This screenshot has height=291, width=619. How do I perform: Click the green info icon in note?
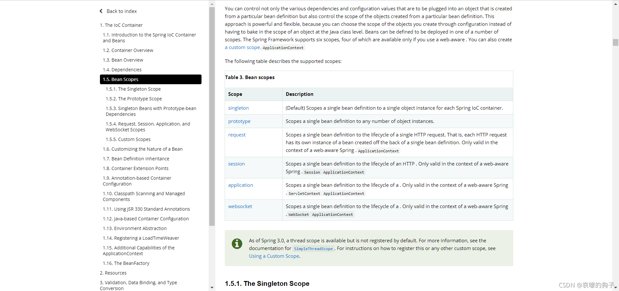pos(237,244)
